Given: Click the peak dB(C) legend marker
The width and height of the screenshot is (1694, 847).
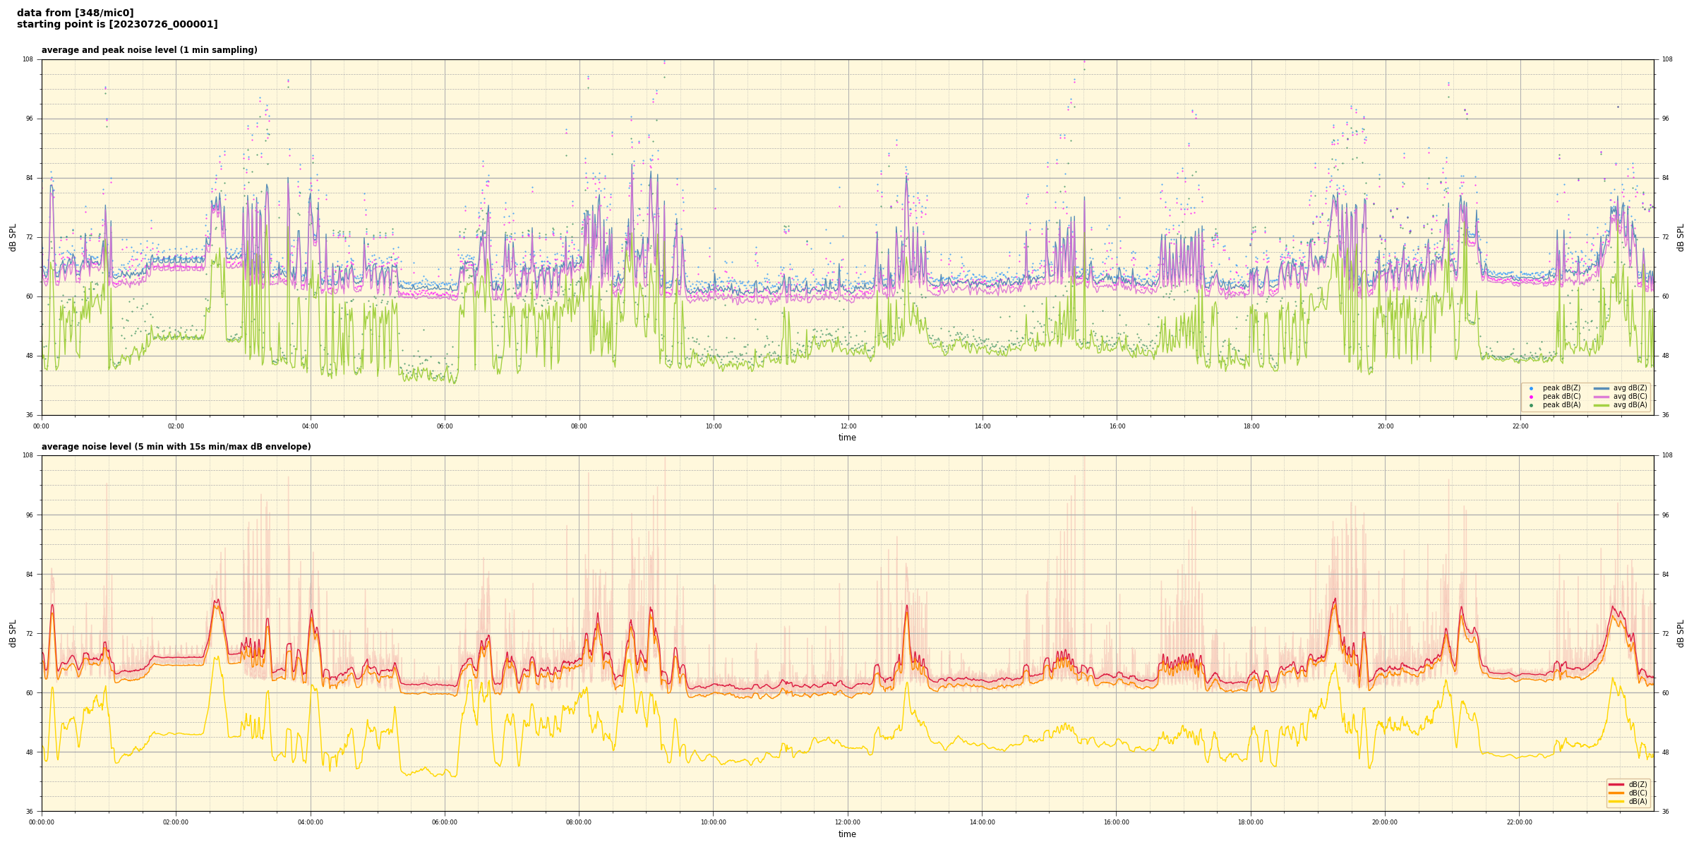Looking at the screenshot, I should pyautogui.click(x=1531, y=397).
